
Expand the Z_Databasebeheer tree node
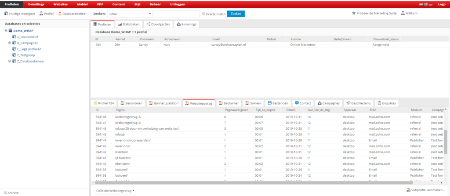pos(10,61)
